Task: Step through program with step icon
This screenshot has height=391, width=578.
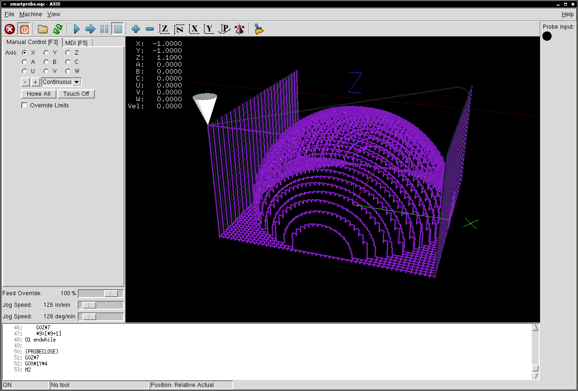Action: (x=91, y=29)
